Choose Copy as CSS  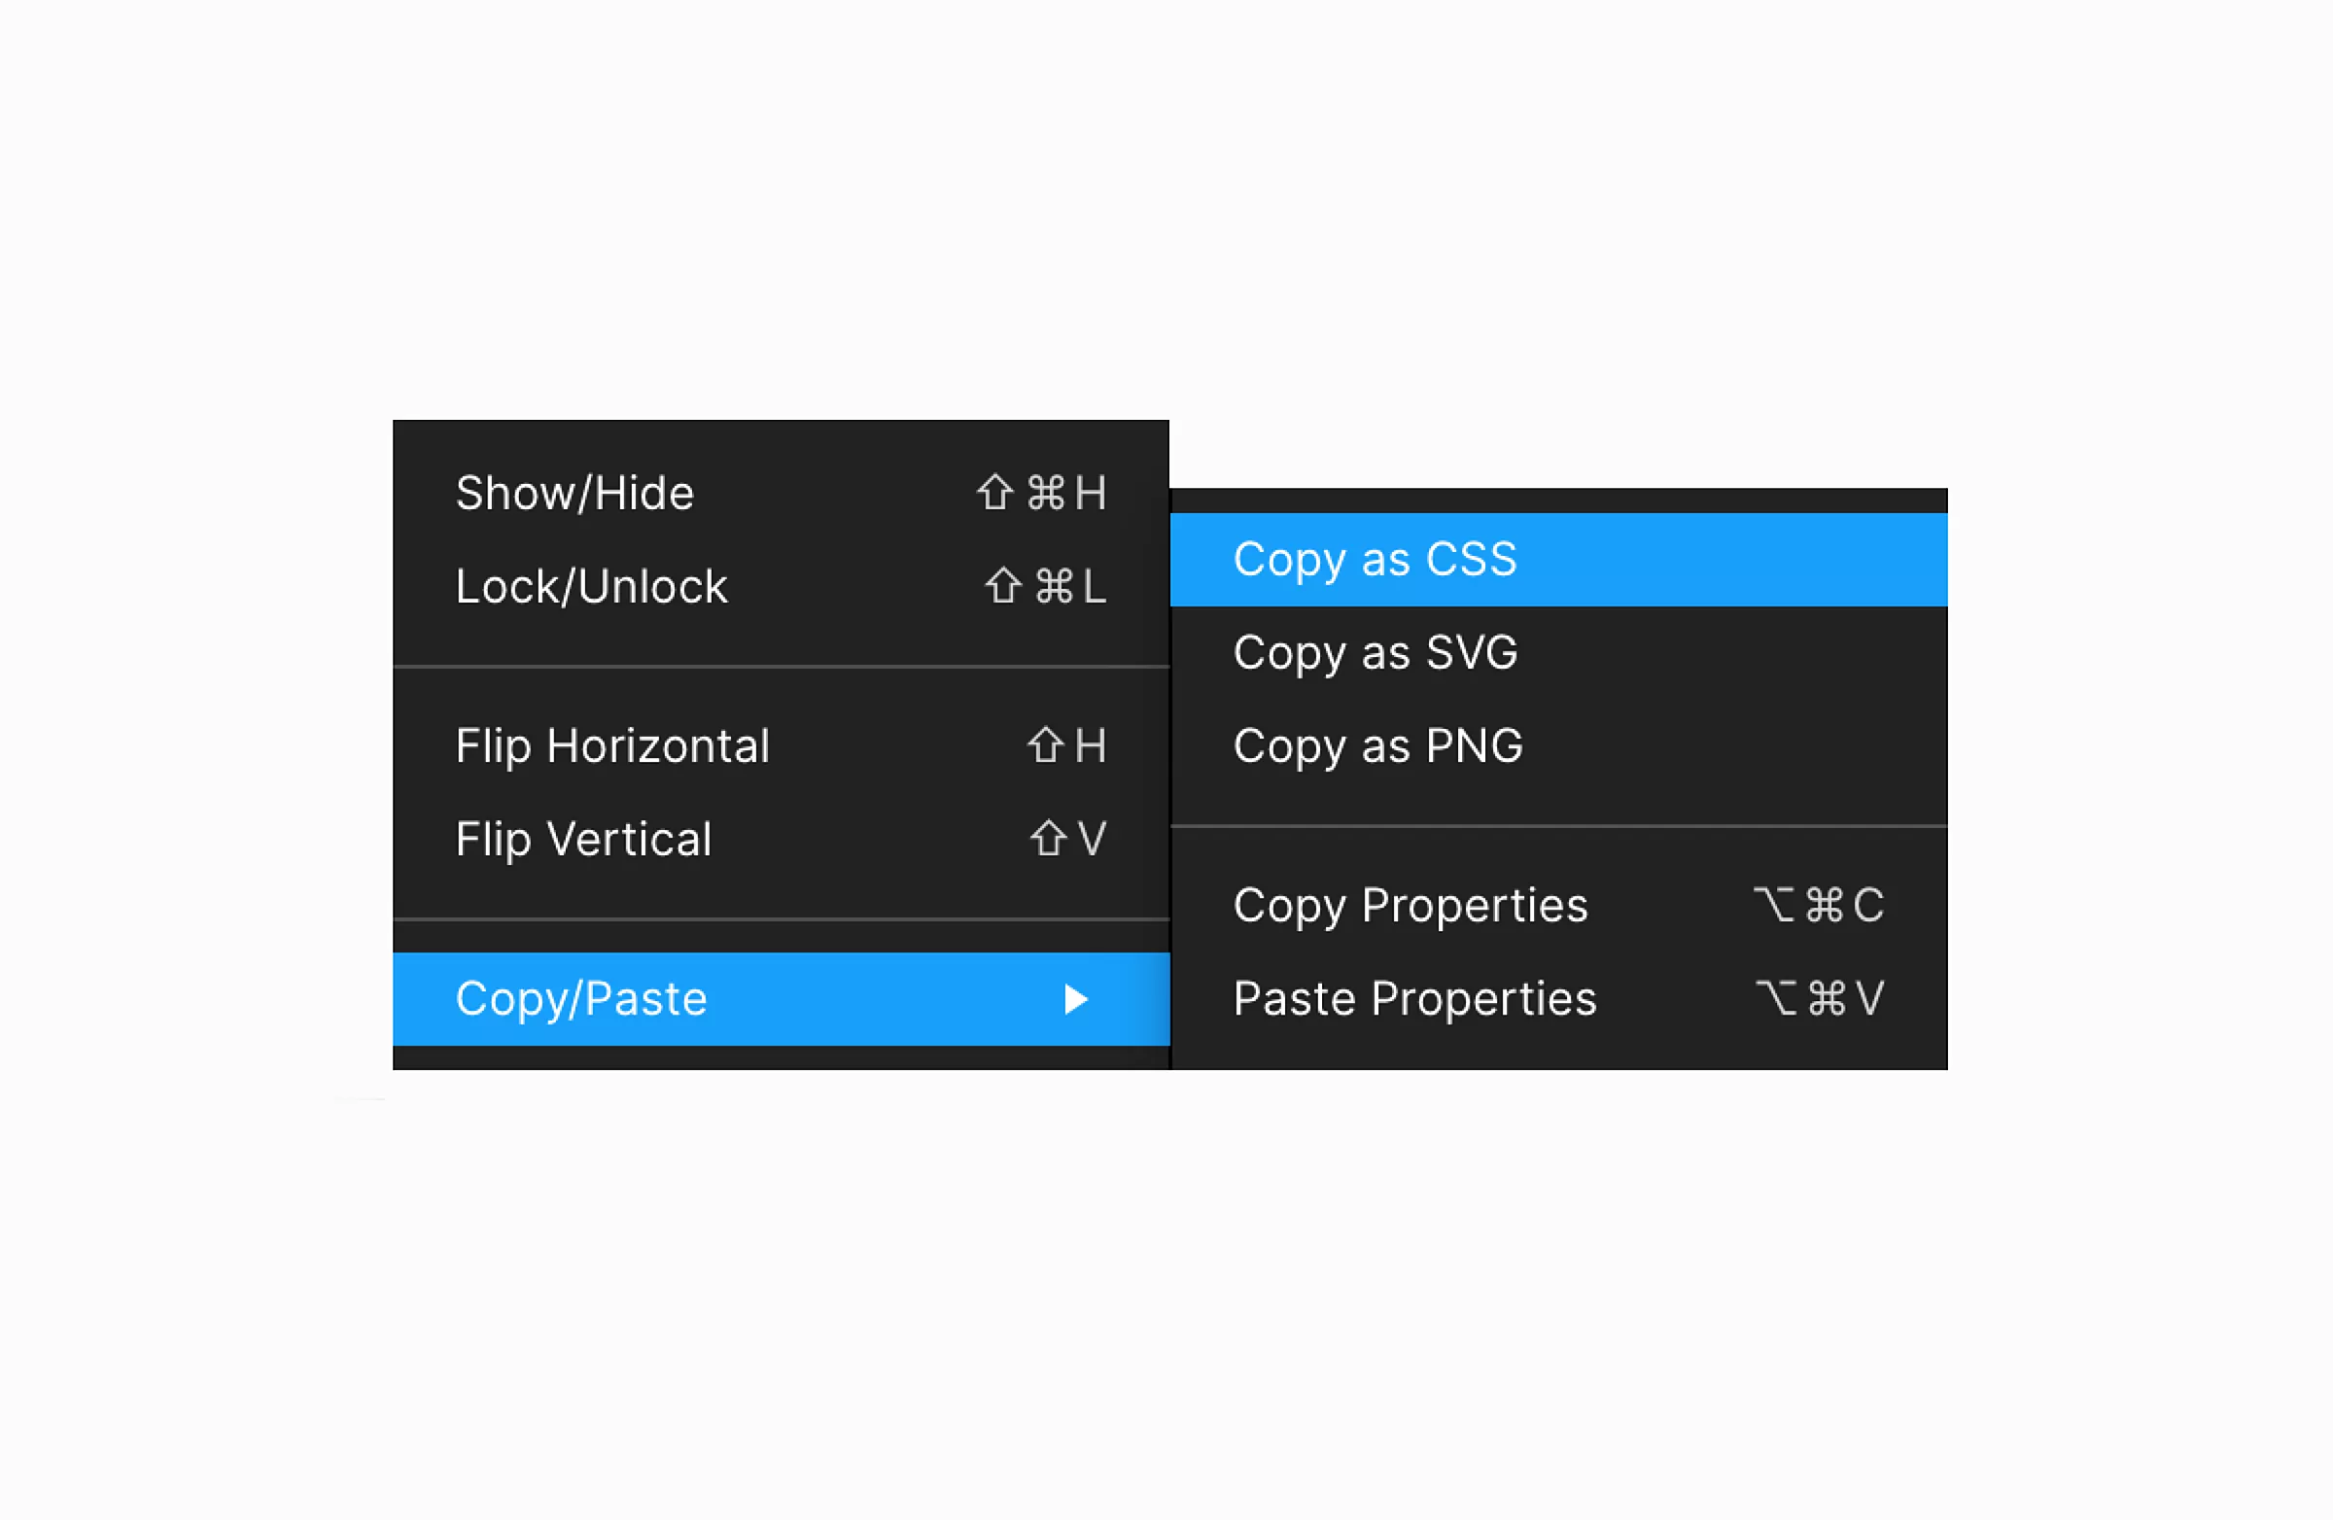coord(1375,560)
